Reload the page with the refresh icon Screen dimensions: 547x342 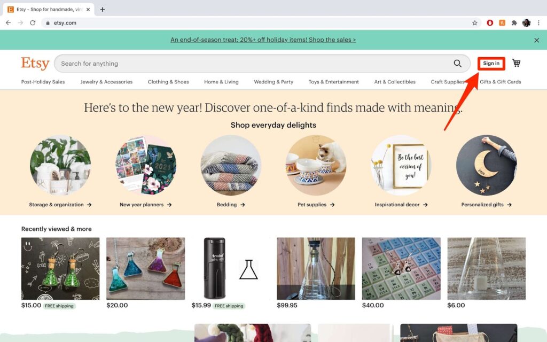[x=33, y=23]
